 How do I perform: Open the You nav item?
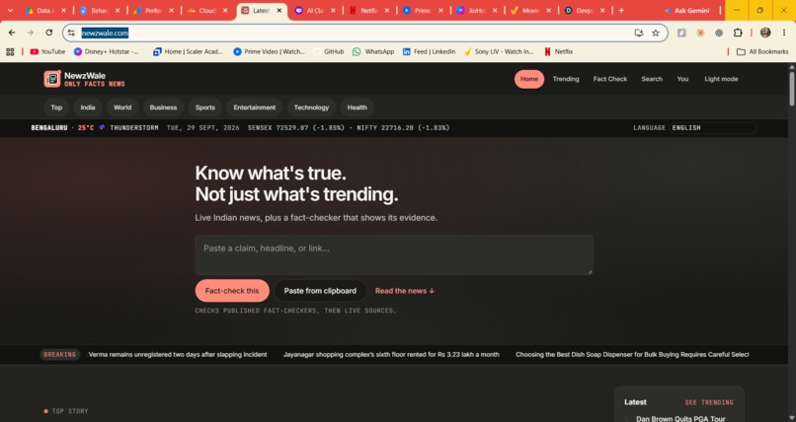[682, 79]
